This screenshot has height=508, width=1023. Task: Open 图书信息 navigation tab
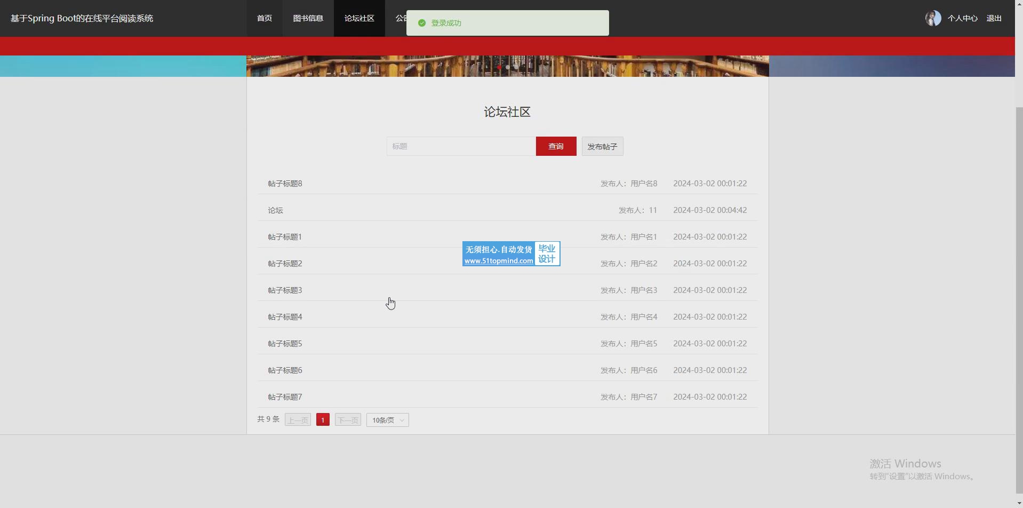[x=308, y=18]
